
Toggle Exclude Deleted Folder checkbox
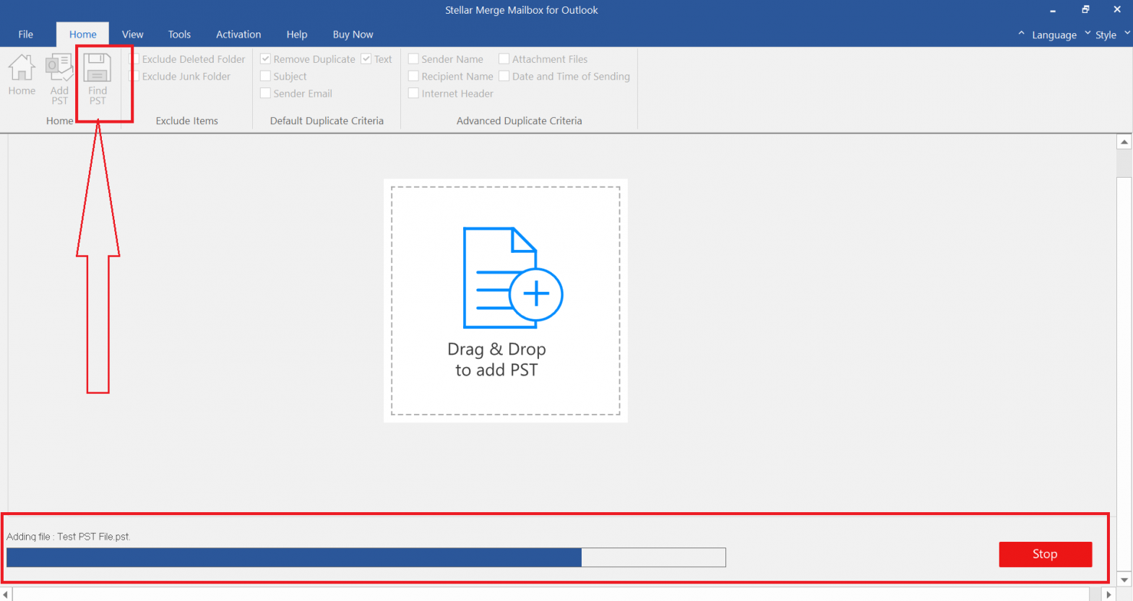point(134,59)
